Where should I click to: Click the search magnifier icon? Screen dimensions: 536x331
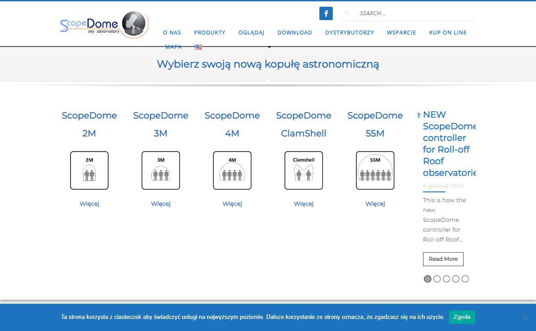click(348, 13)
